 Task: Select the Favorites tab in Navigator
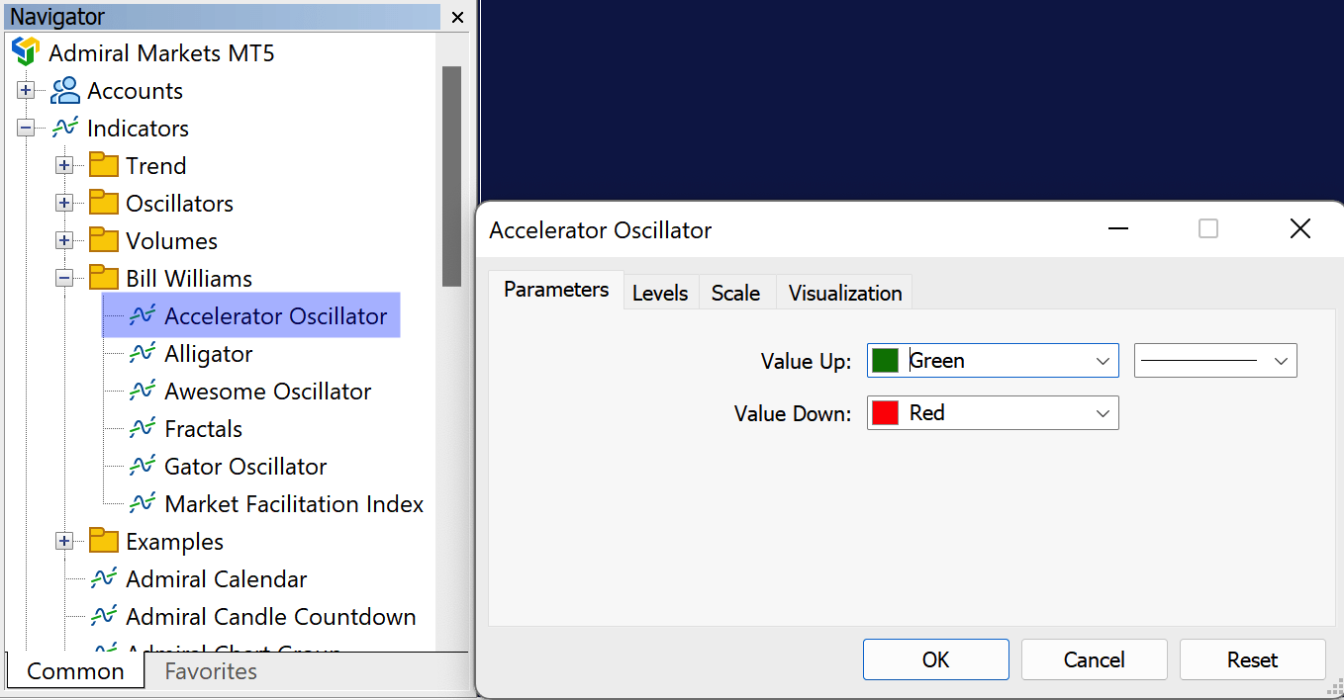[x=211, y=671]
